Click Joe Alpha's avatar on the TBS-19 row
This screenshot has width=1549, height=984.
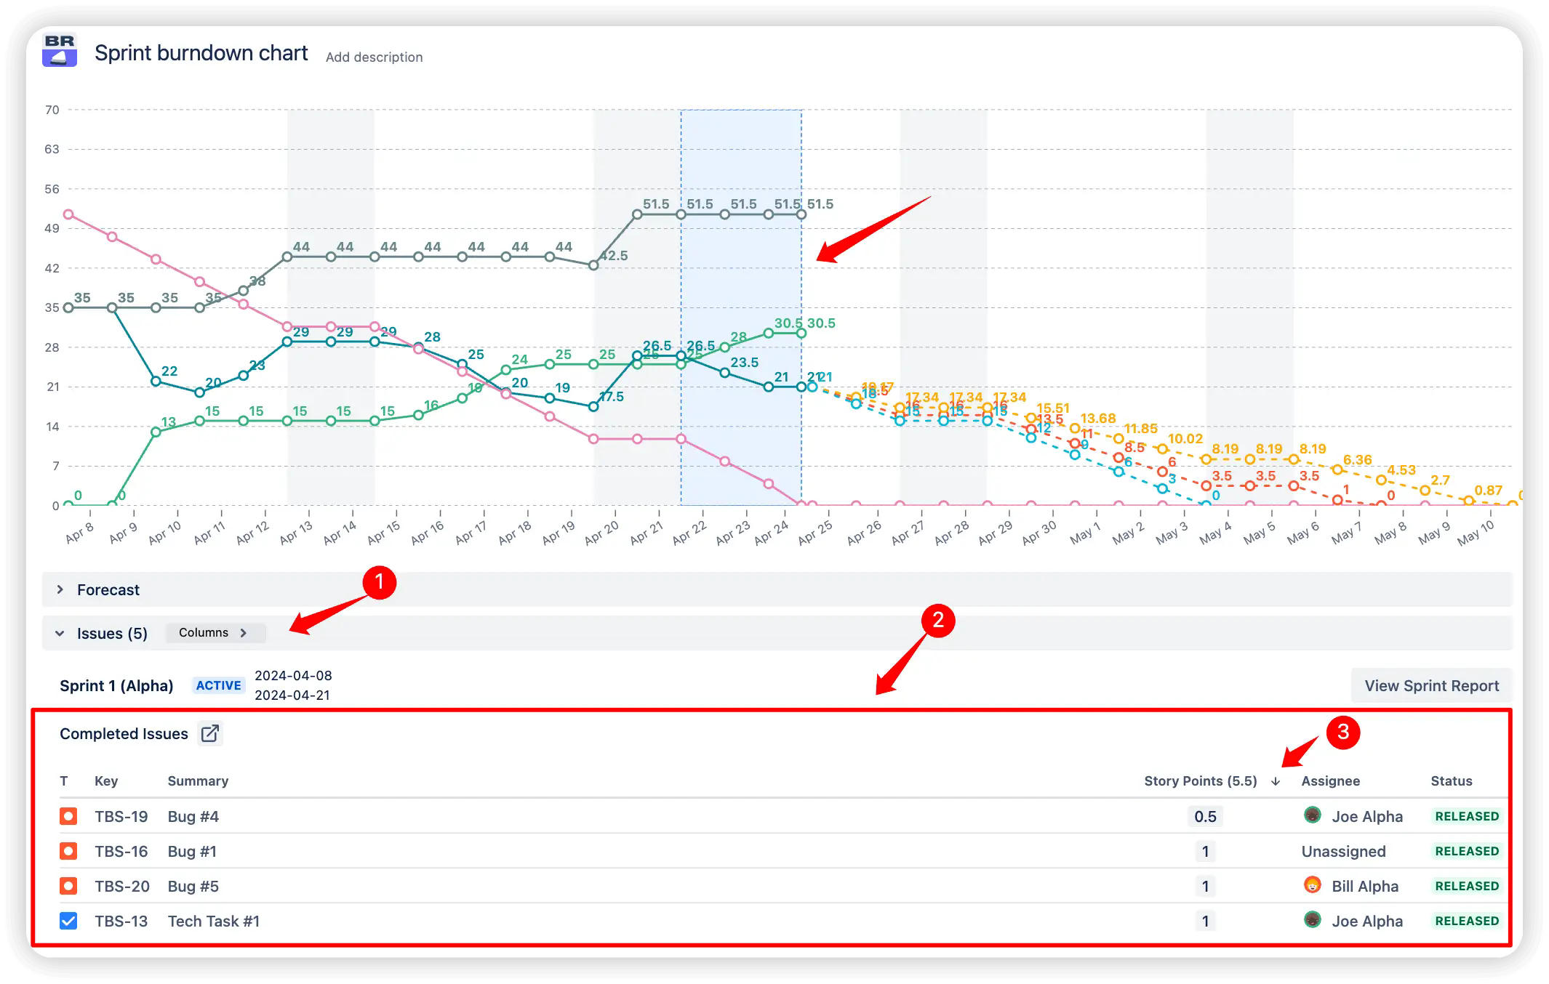1311,816
